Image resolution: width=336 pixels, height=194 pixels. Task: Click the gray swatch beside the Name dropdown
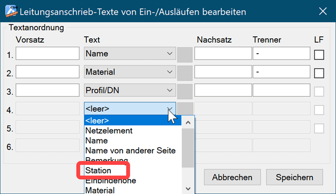point(185,54)
